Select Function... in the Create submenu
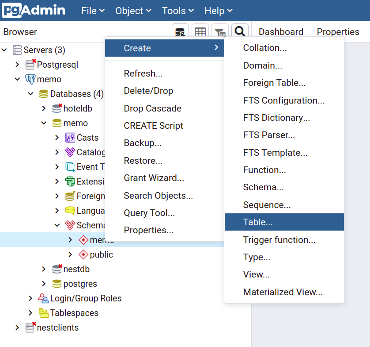 (x=284, y=170)
